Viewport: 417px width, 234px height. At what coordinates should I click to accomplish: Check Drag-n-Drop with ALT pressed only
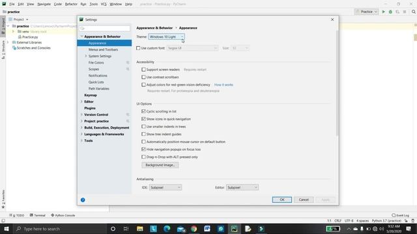pos(143,157)
